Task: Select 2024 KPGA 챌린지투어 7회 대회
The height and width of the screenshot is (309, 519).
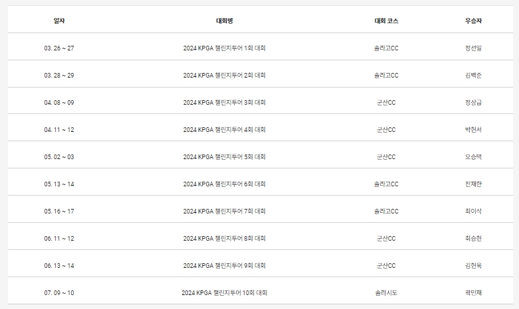Action: click(x=225, y=211)
